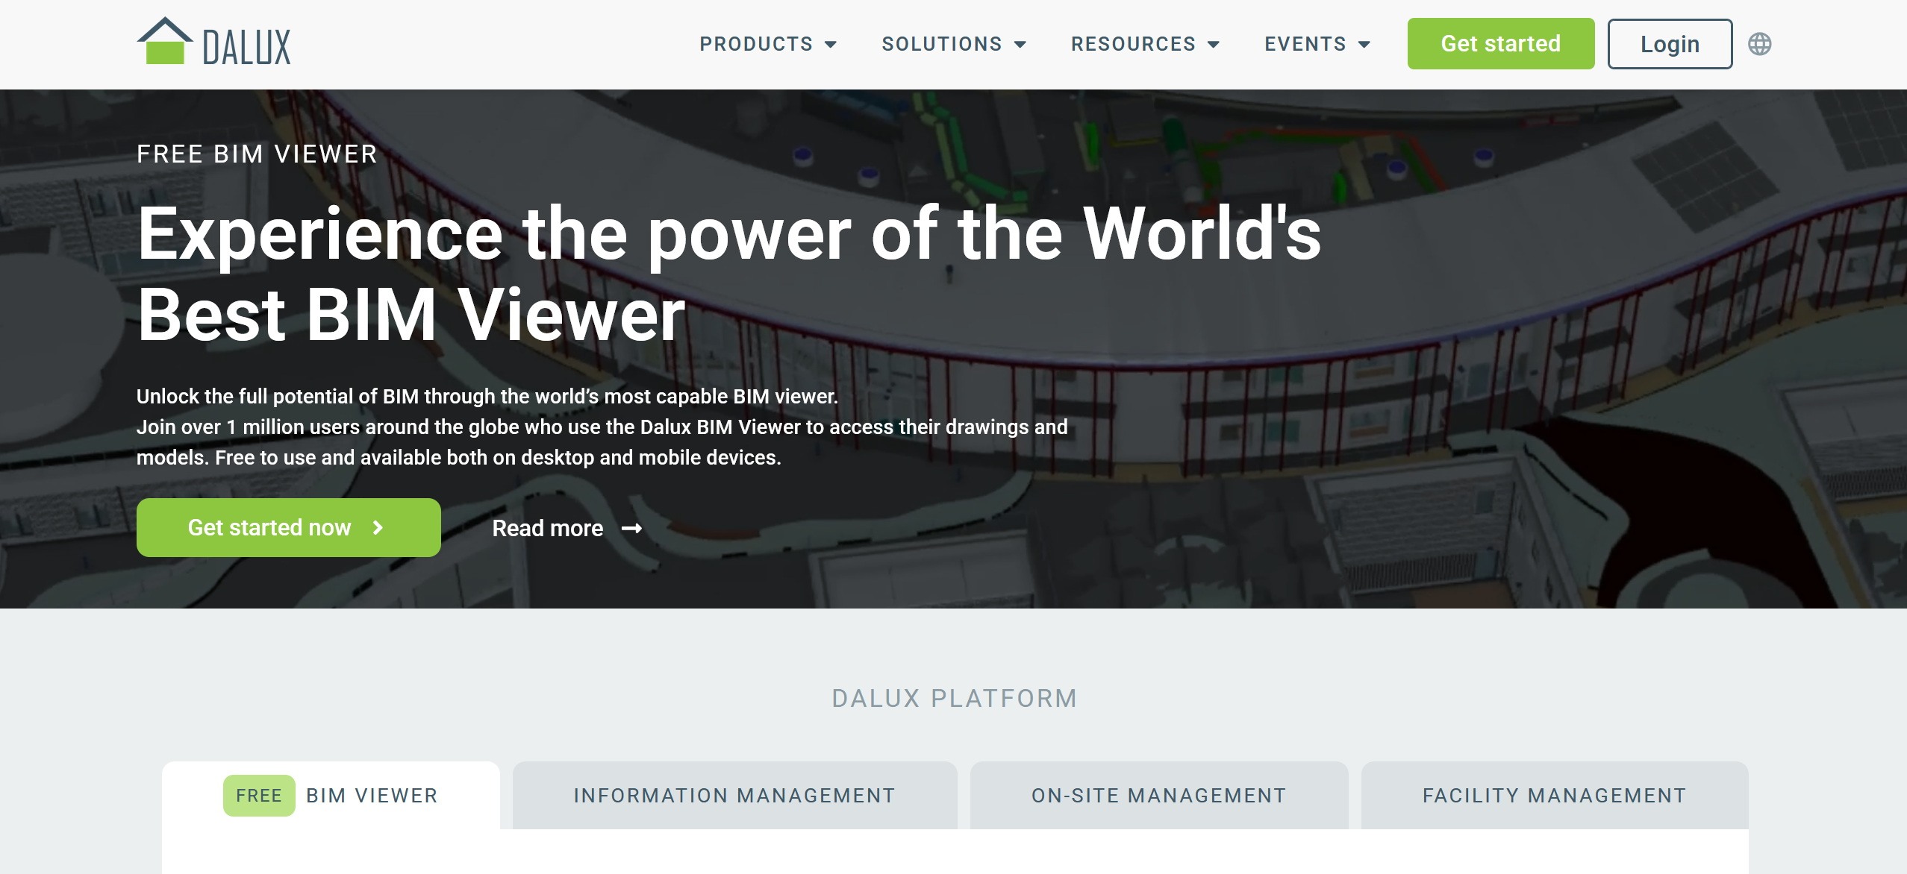Expand the Events dropdown arrow

pos(1364,45)
